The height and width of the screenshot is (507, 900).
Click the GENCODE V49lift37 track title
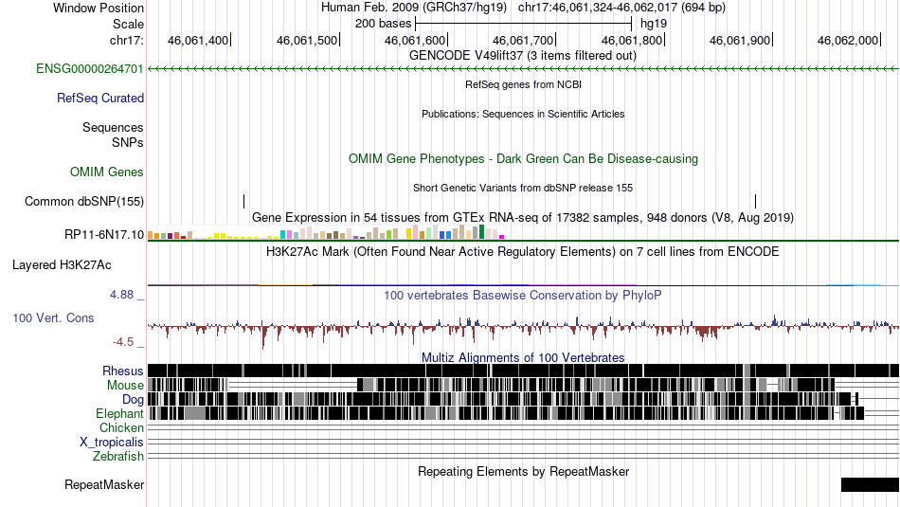(x=523, y=56)
